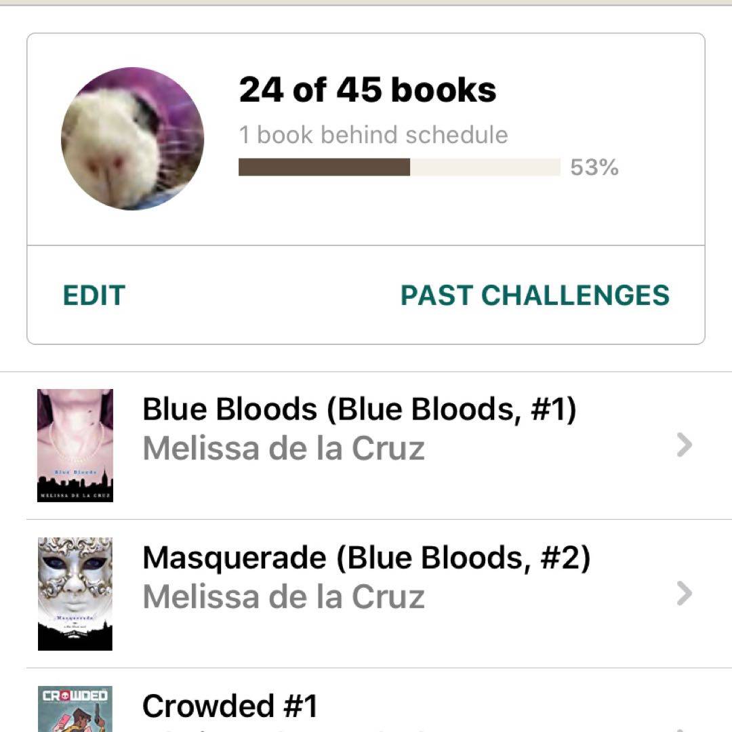This screenshot has width=732, height=732.
Task: Tap the 53% progress label
Action: point(594,167)
